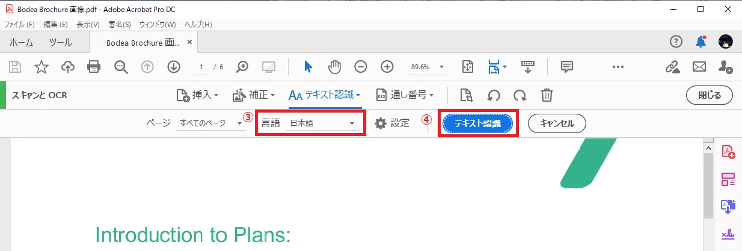Show more tools via the ellipsis
Image resolution: width=742 pixels, height=251 pixels.
(618, 67)
